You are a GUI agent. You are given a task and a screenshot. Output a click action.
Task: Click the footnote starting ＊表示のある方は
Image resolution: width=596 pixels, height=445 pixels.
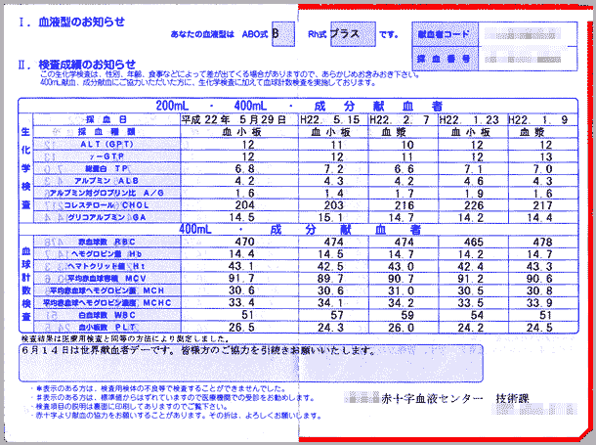tap(160, 388)
